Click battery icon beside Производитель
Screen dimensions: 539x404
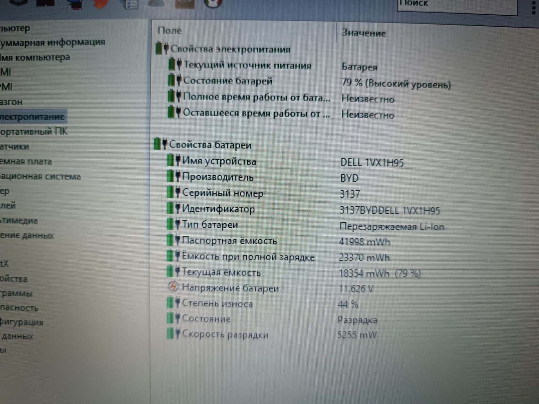coord(174,176)
